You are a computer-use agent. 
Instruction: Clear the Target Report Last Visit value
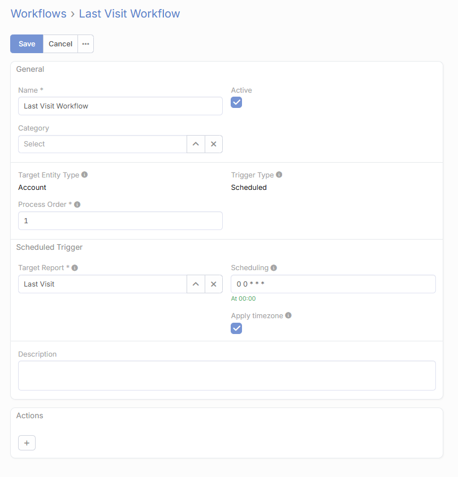[x=214, y=284]
